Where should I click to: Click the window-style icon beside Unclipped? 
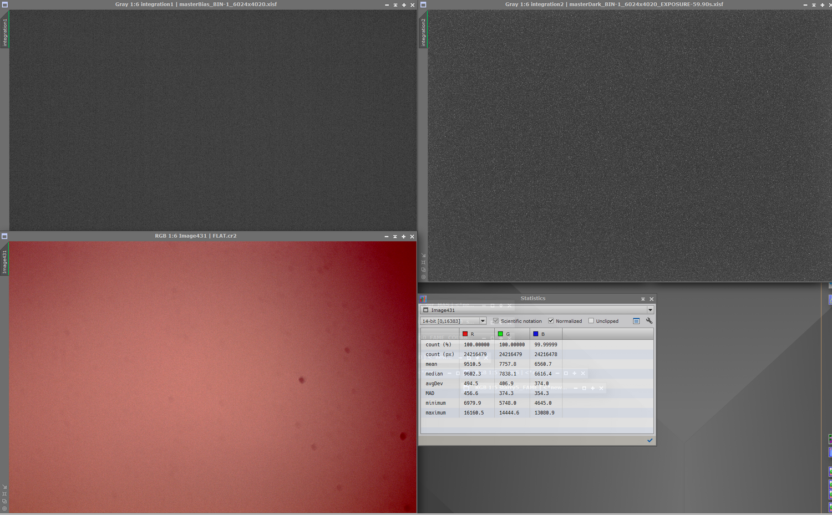[x=636, y=321]
